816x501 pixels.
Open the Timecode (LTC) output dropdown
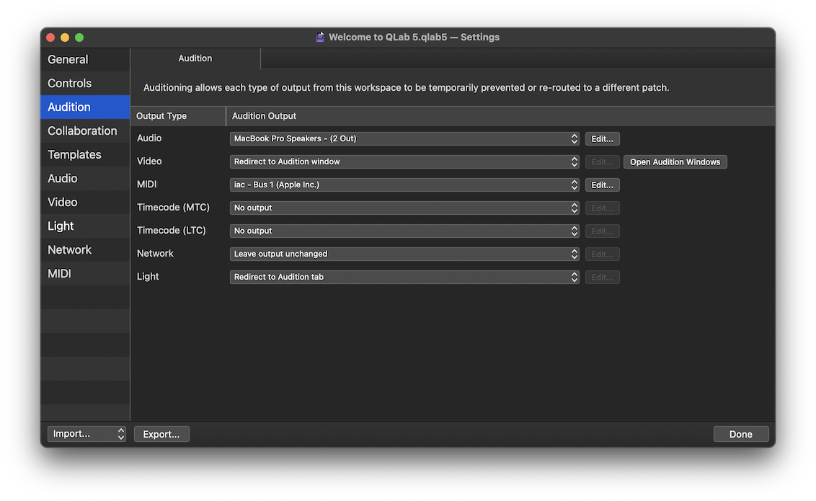tap(404, 231)
